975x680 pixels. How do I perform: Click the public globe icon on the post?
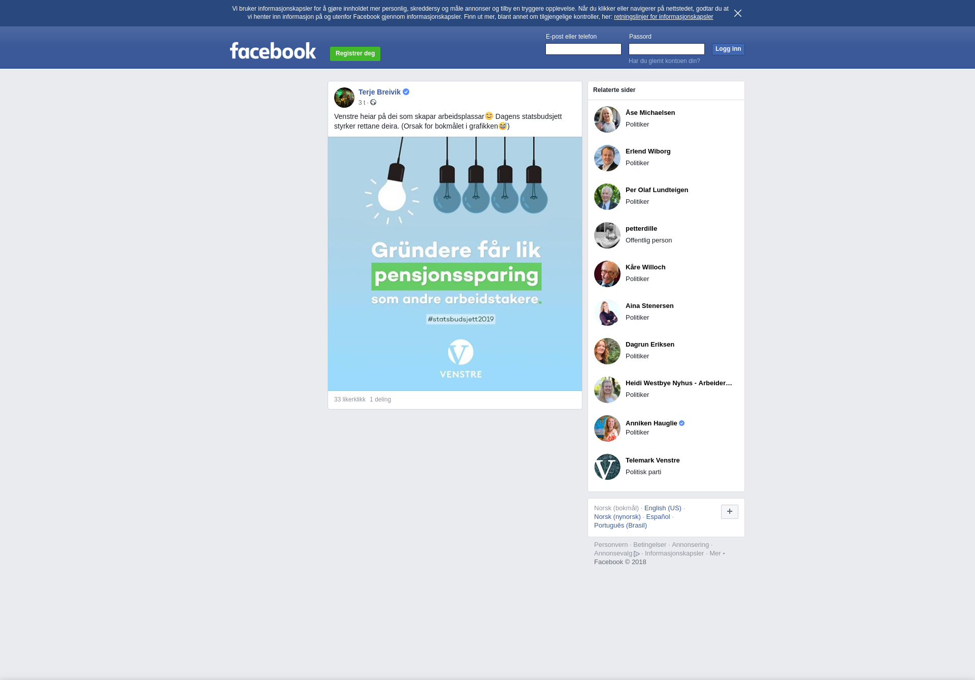click(373, 103)
